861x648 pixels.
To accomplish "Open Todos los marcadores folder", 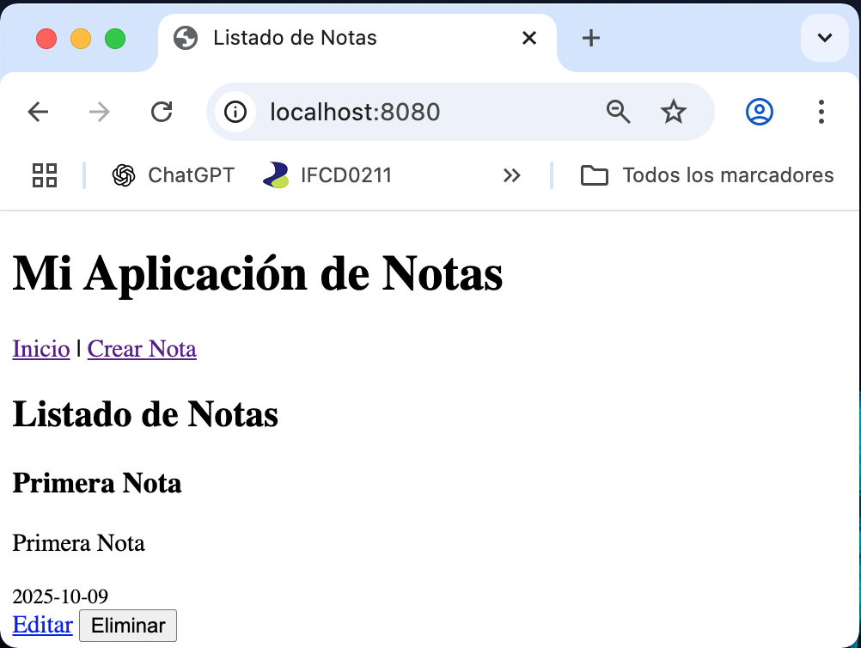I will click(710, 175).
